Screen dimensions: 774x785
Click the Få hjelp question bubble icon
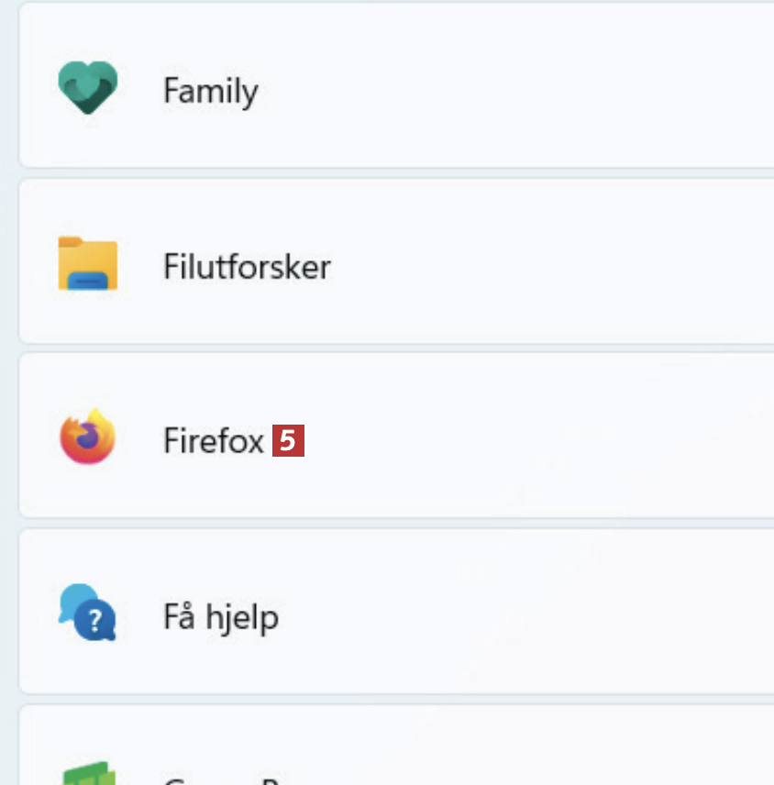(87, 613)
